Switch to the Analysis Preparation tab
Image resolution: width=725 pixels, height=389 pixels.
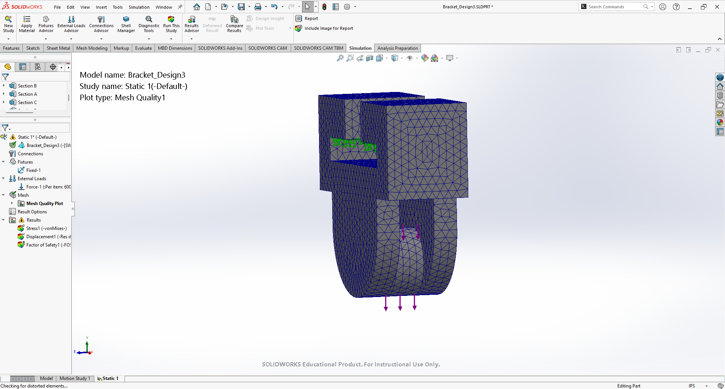[398, 48]
